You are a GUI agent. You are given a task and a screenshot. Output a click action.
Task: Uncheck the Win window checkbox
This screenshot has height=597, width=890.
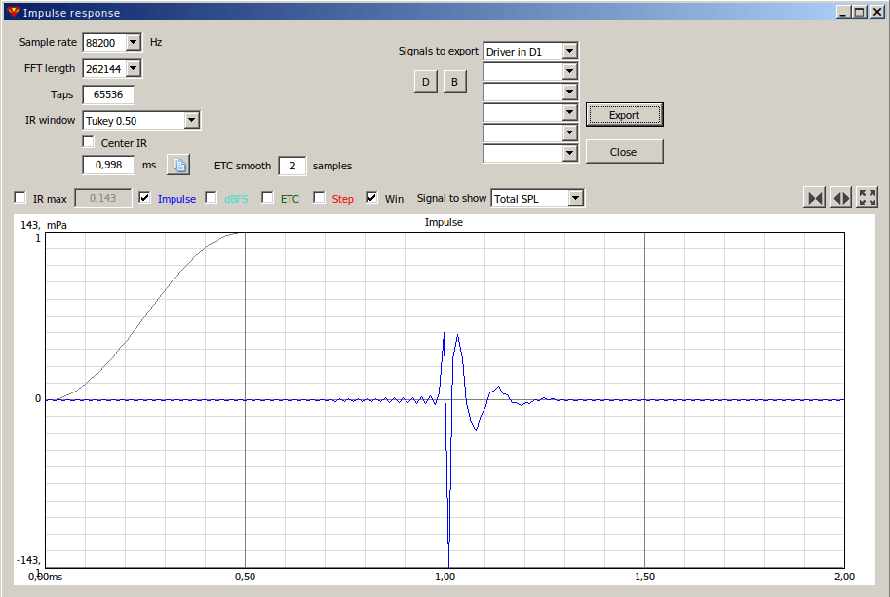tap(371, 198)
